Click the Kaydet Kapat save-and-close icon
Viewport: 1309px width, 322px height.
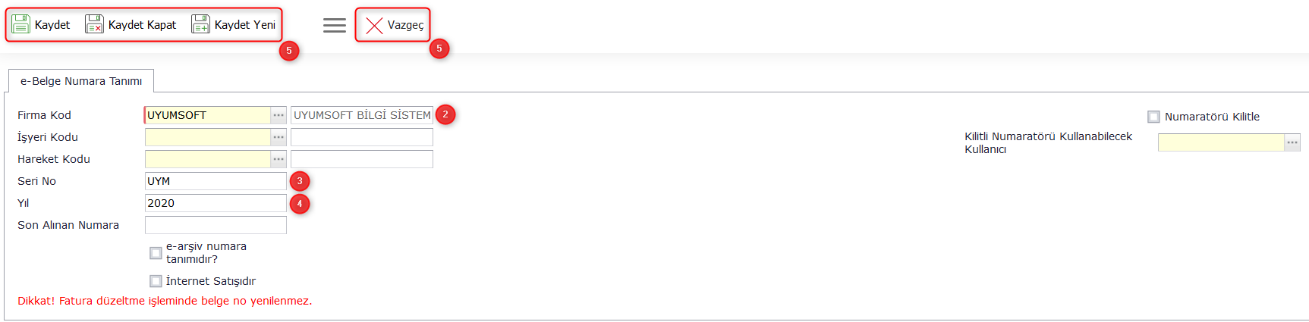point(94,24)
